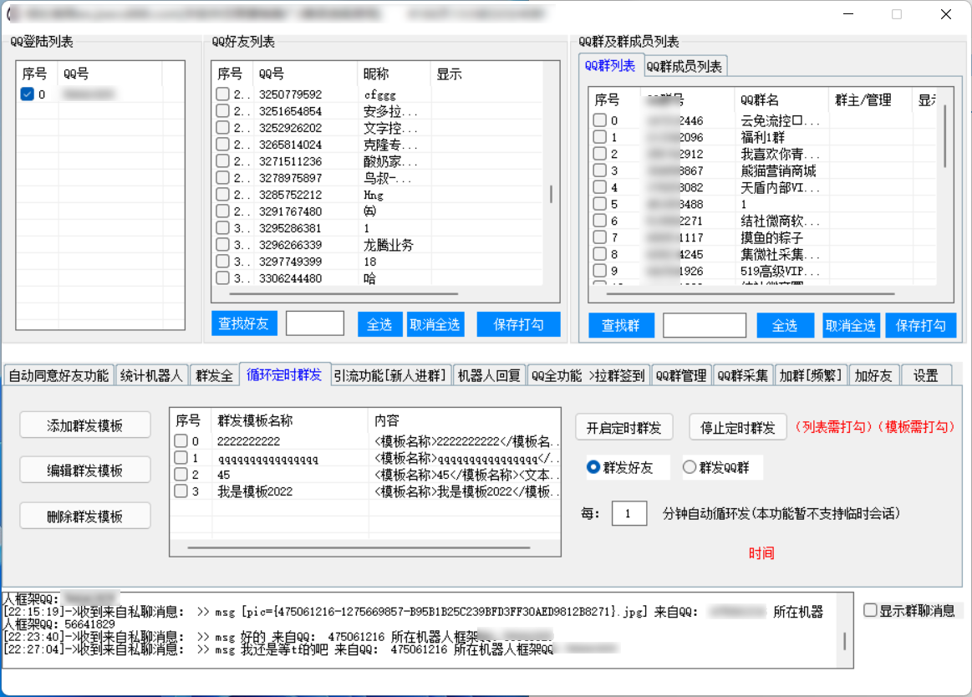Stop timed sending with 停止定时群发
This screenshot has height=697, width=972.
[738, 428]
